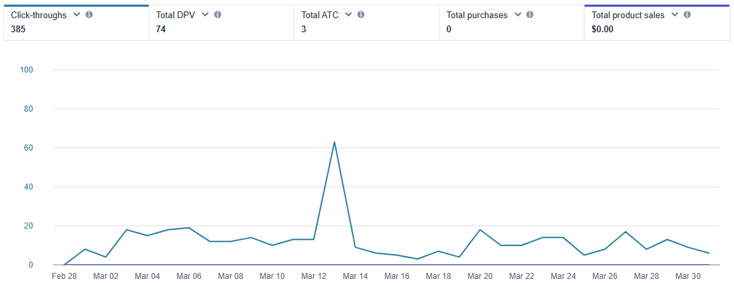
Task: Open the Total purchases dropdown chevron
Action: coord(517,15)
